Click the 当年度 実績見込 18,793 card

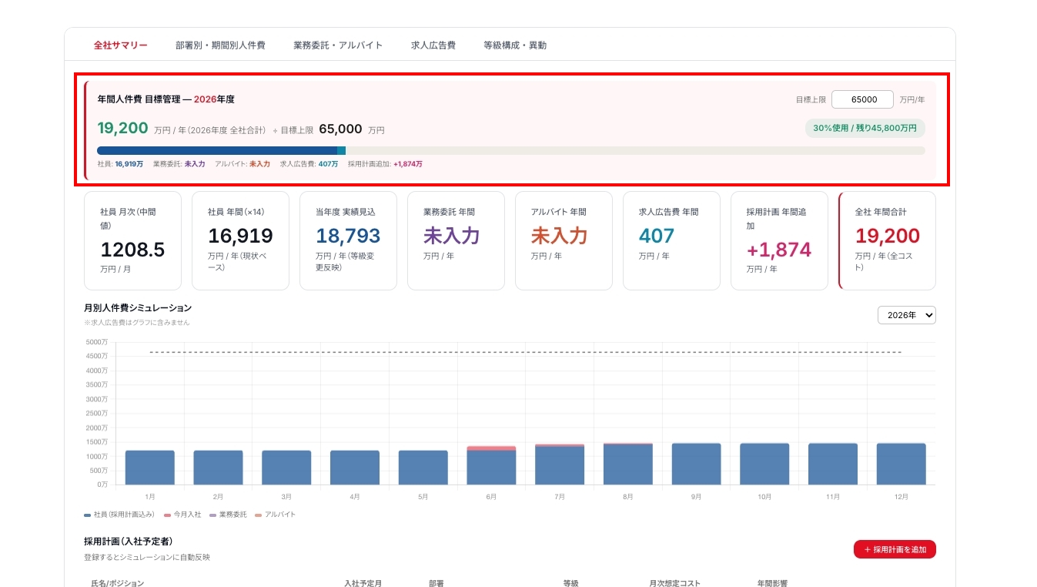(x=348, y=241)
